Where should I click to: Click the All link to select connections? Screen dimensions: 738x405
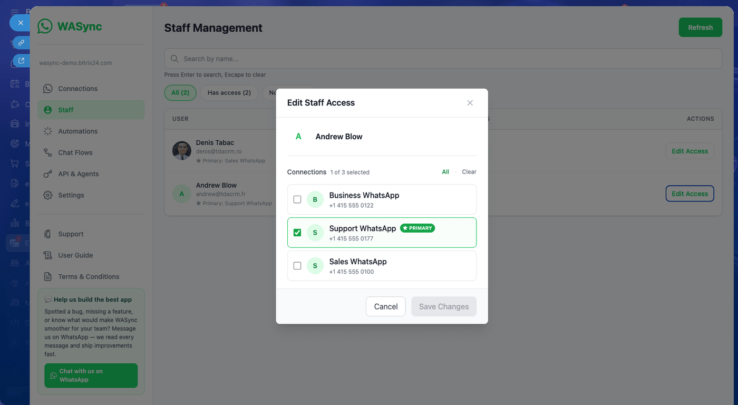click(445, 172)
